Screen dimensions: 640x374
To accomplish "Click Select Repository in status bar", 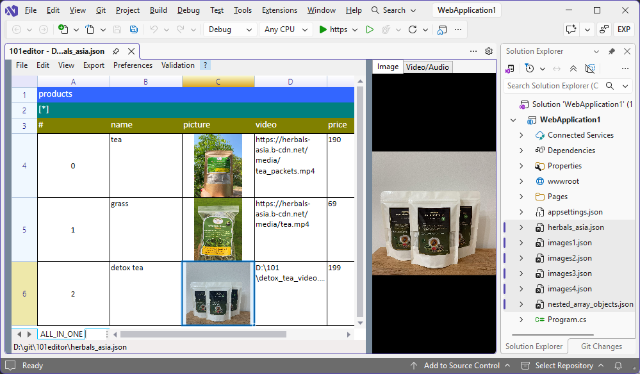I will (563, 366).
